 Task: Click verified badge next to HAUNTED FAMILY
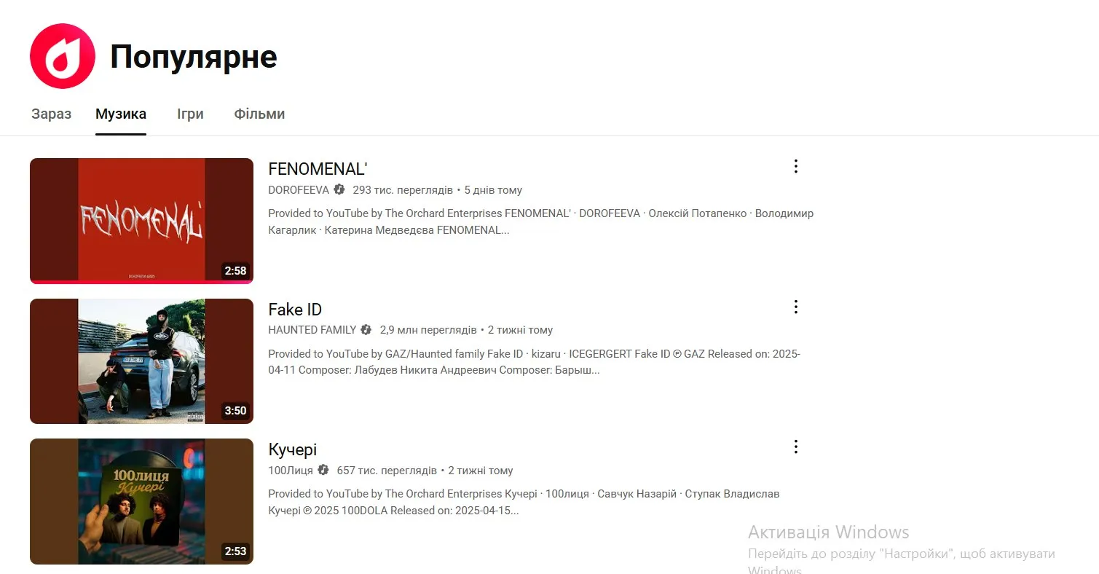pos(366,330)
